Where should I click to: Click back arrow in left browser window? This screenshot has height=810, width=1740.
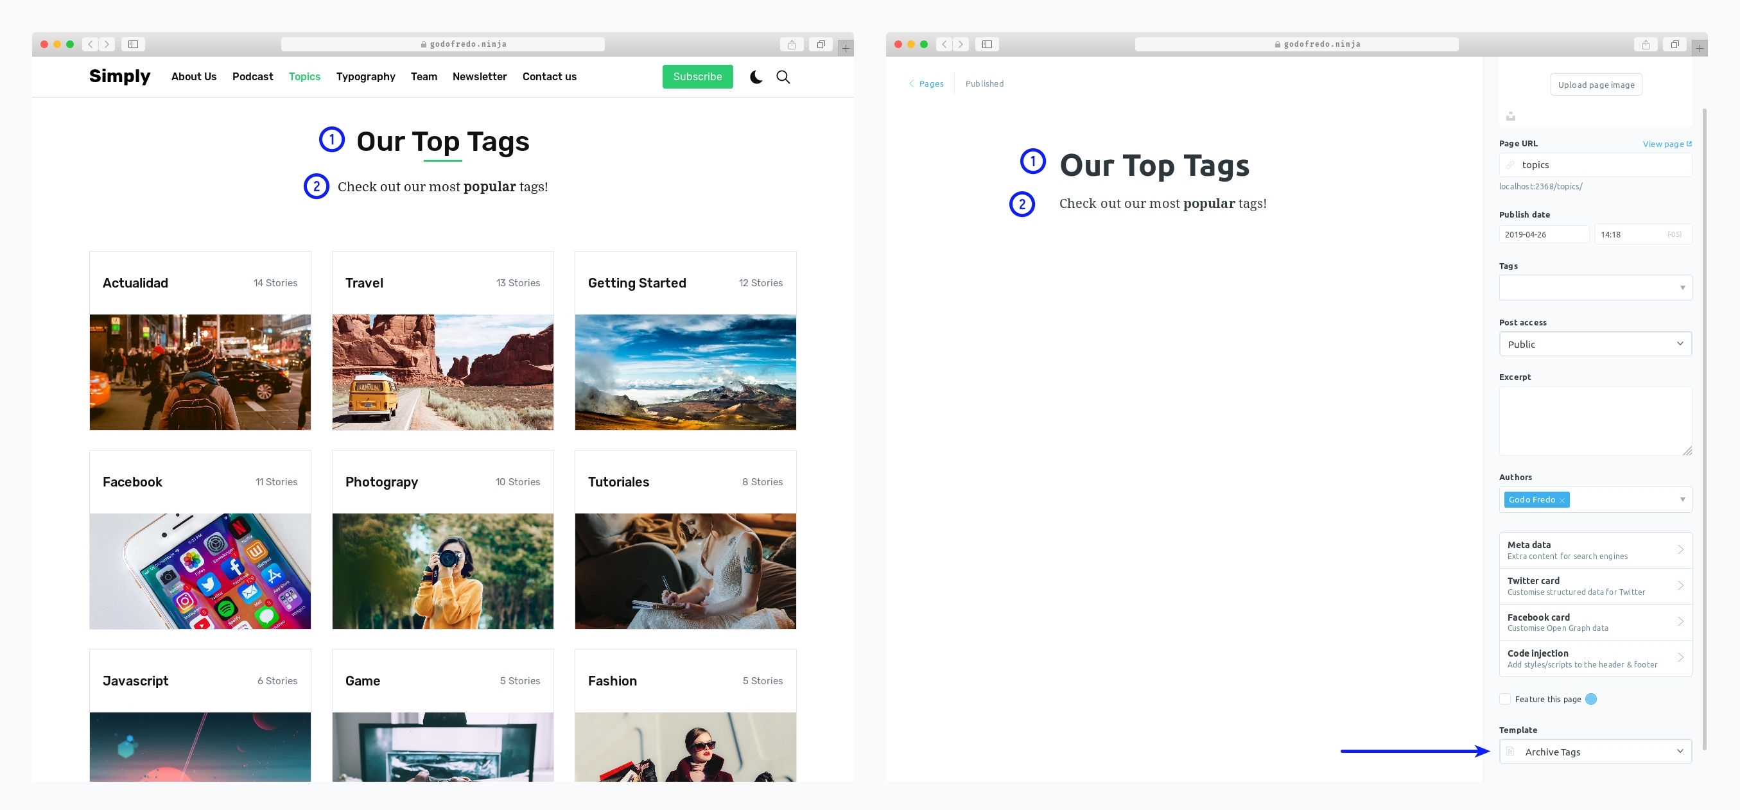(91, 44)
